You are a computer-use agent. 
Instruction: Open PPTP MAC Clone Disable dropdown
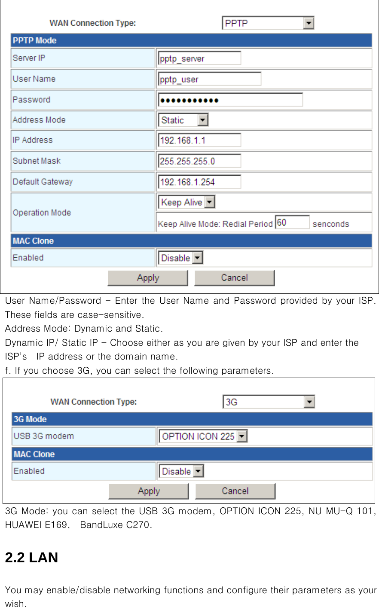point(180,258)
